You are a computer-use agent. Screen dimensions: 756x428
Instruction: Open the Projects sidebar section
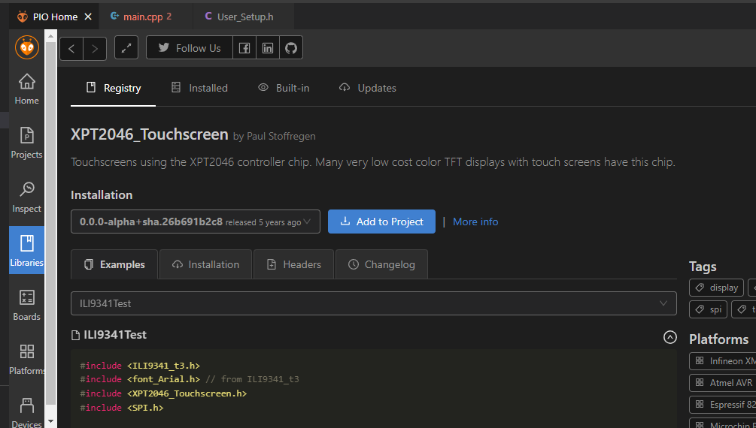click(26, 143)
